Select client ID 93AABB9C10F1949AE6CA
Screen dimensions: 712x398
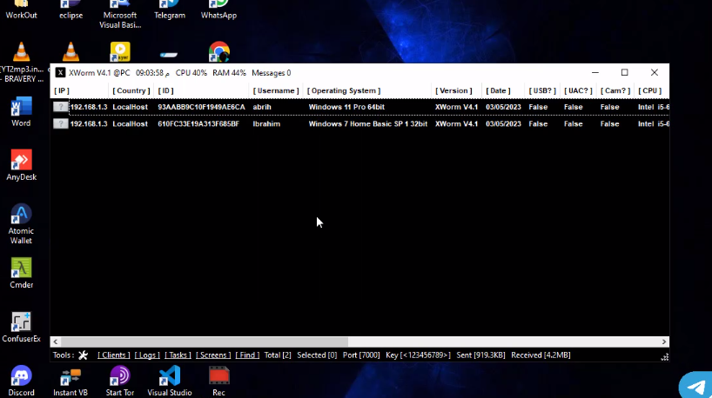[201, 107]
